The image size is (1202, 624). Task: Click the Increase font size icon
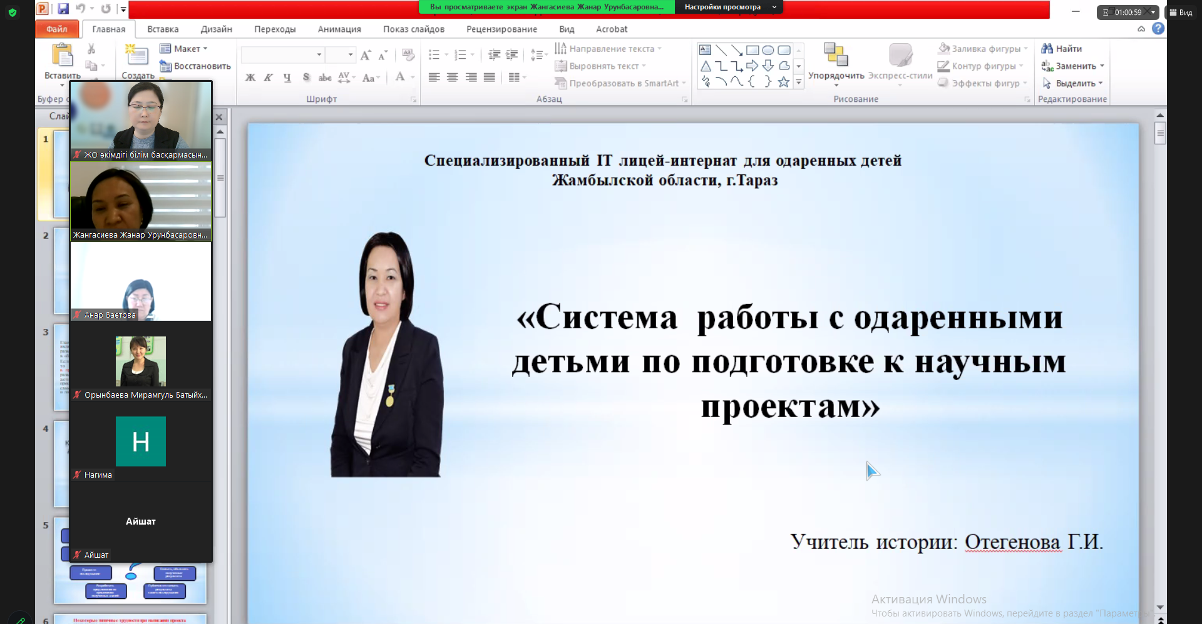(x=366, y=55)
